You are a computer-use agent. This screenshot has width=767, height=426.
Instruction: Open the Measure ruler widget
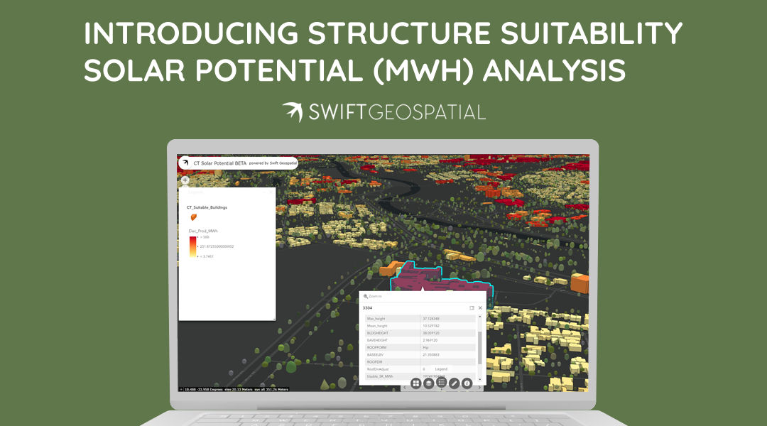pos(454,383)
